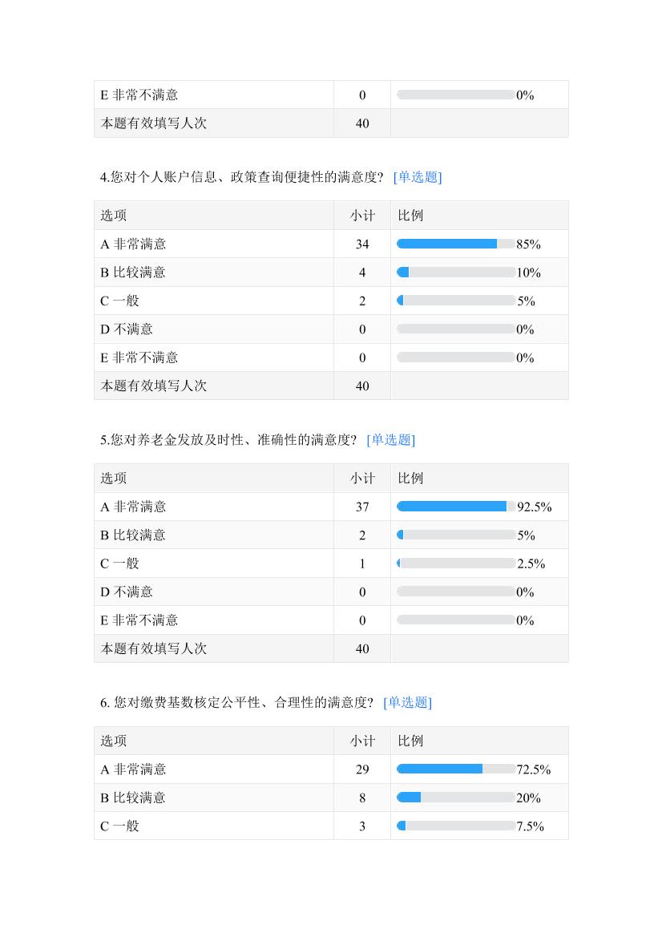Click the 选项 header in question 4 table
This screenshot has width=662, height=937.
pos(114,216)
